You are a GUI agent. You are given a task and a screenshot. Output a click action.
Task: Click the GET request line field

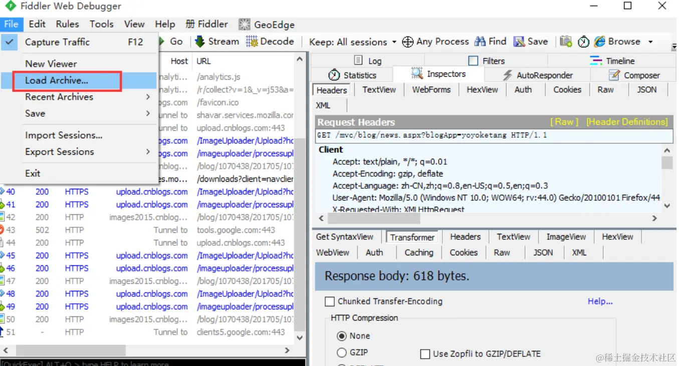point(495,136)
